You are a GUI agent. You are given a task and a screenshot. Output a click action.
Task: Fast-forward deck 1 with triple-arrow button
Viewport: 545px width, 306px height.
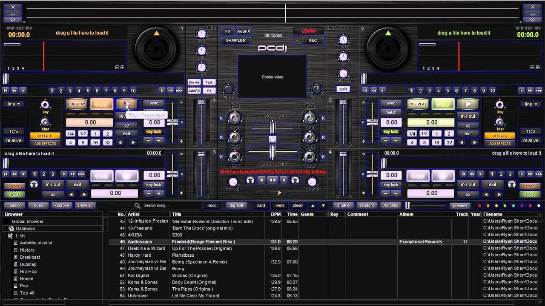[179, 91]
